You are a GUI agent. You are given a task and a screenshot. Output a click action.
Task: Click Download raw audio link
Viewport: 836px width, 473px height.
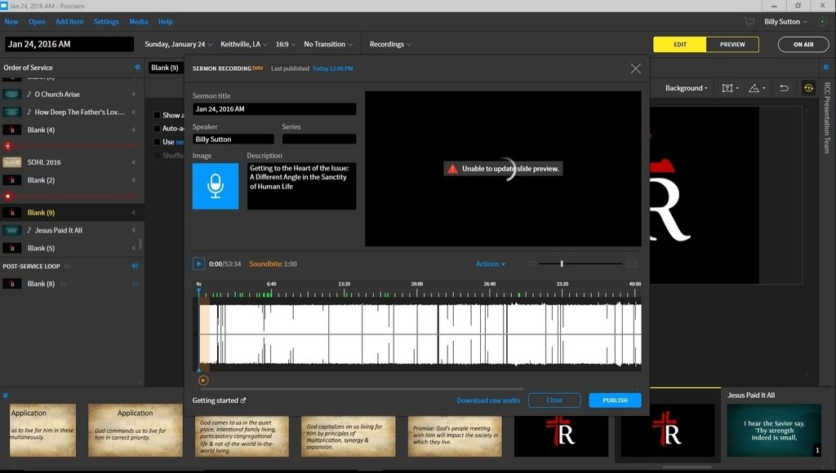[488, 400]
